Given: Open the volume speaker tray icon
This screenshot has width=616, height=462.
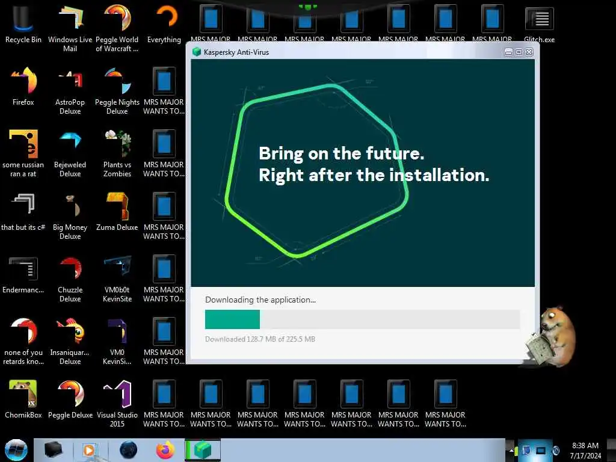Looking at the screenshot, I should (x=556, y=450).
